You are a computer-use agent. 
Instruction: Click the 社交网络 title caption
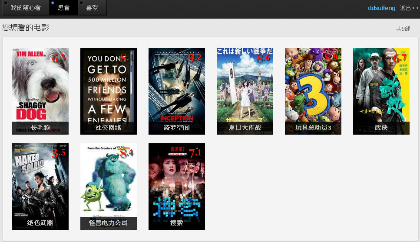pyautogui.click(x=109, y=128)
